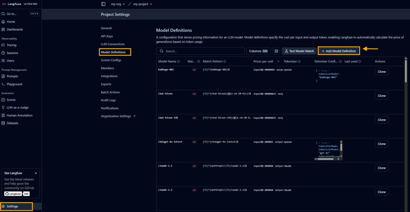Click the Tracing icon in the sidebar
The width and height of the screenshot is (410, 212).
[3, 45]
